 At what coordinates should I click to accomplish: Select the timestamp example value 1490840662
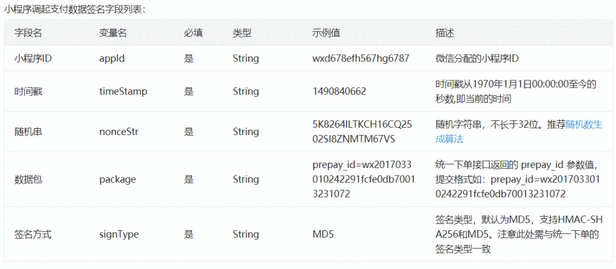pos(339,91)
